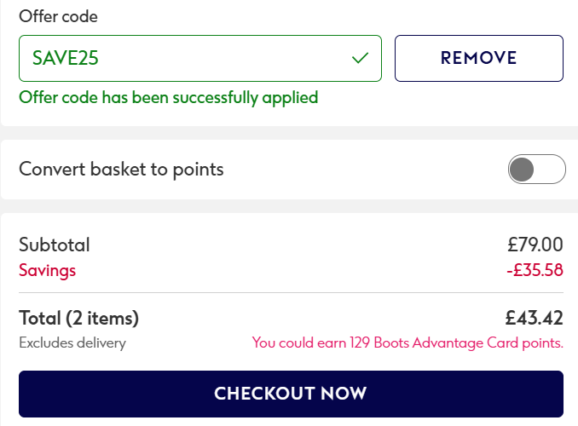Viewport: 578px width, 426px height.
Task: Click the 'Excludes delivery' note
Action: coord(72,343)
